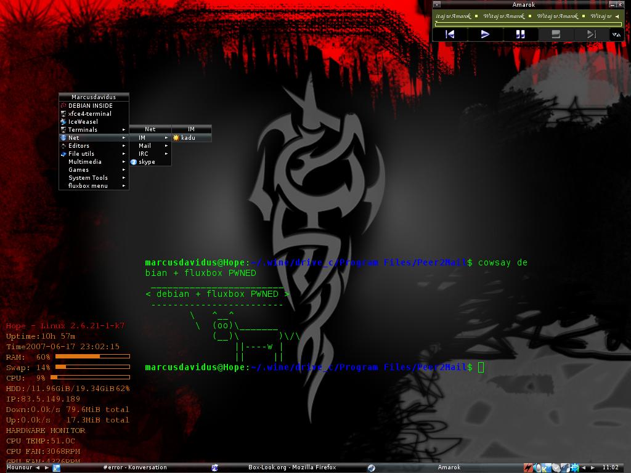Expand the Multimedia submenu arrow

pos(124,162)
